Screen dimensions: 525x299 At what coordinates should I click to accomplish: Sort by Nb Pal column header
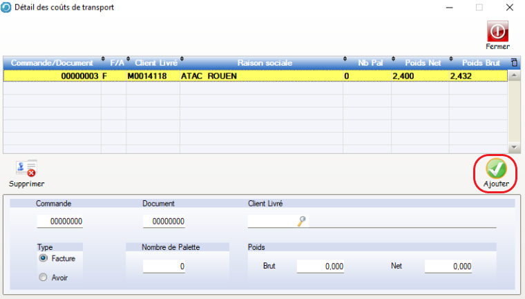366,63
